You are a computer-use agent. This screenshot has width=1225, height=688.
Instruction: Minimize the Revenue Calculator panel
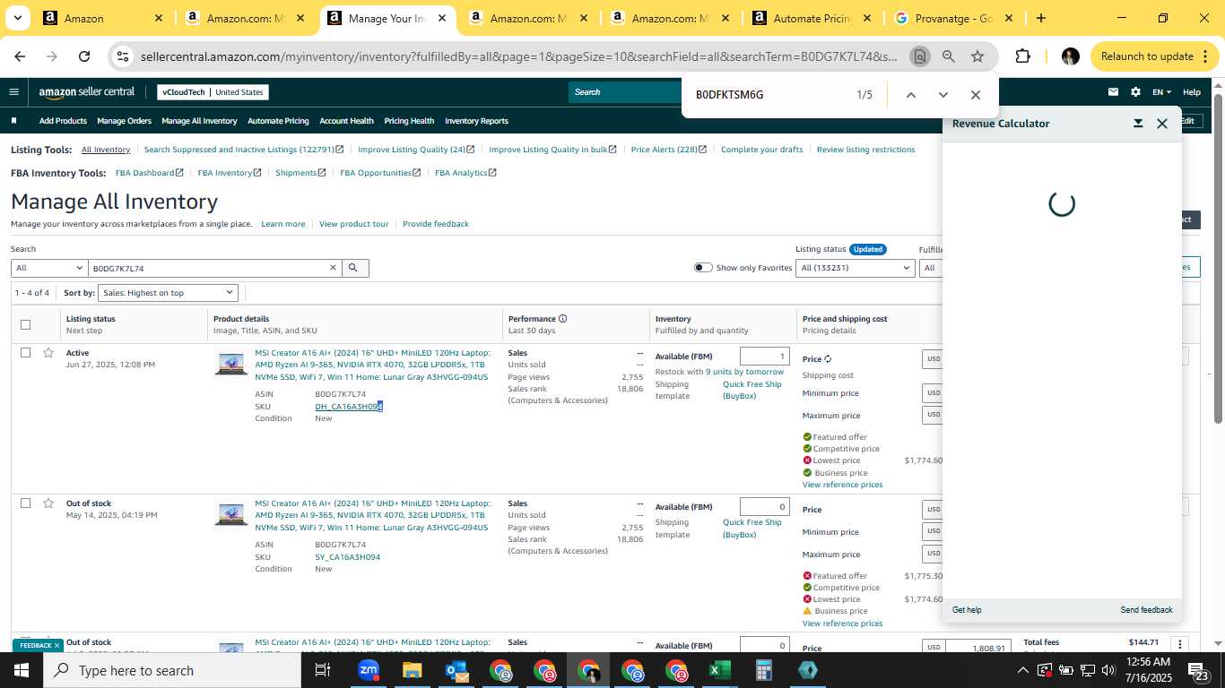point(1138,124)
